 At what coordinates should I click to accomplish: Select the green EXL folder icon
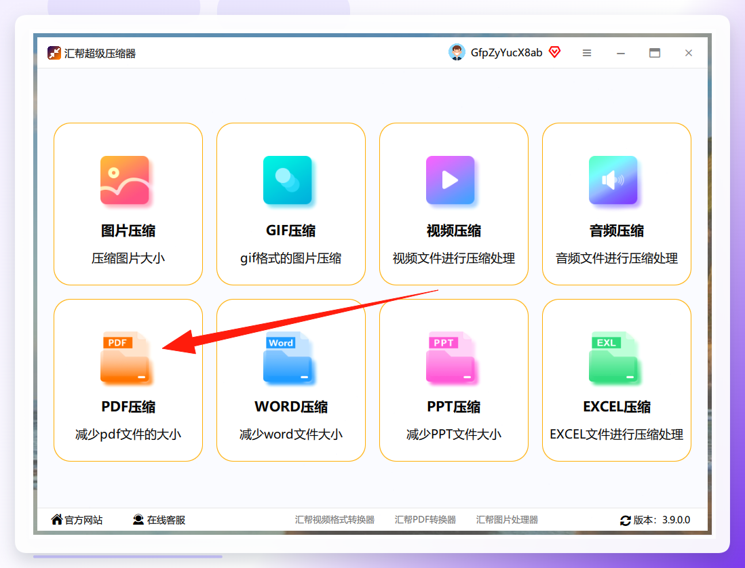(x=613, y=357)
